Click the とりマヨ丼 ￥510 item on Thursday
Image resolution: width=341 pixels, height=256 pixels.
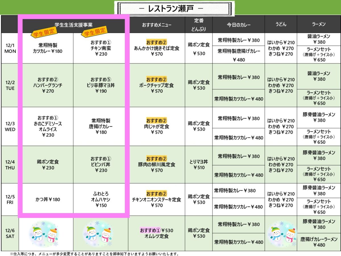click(x=198, y=165)
